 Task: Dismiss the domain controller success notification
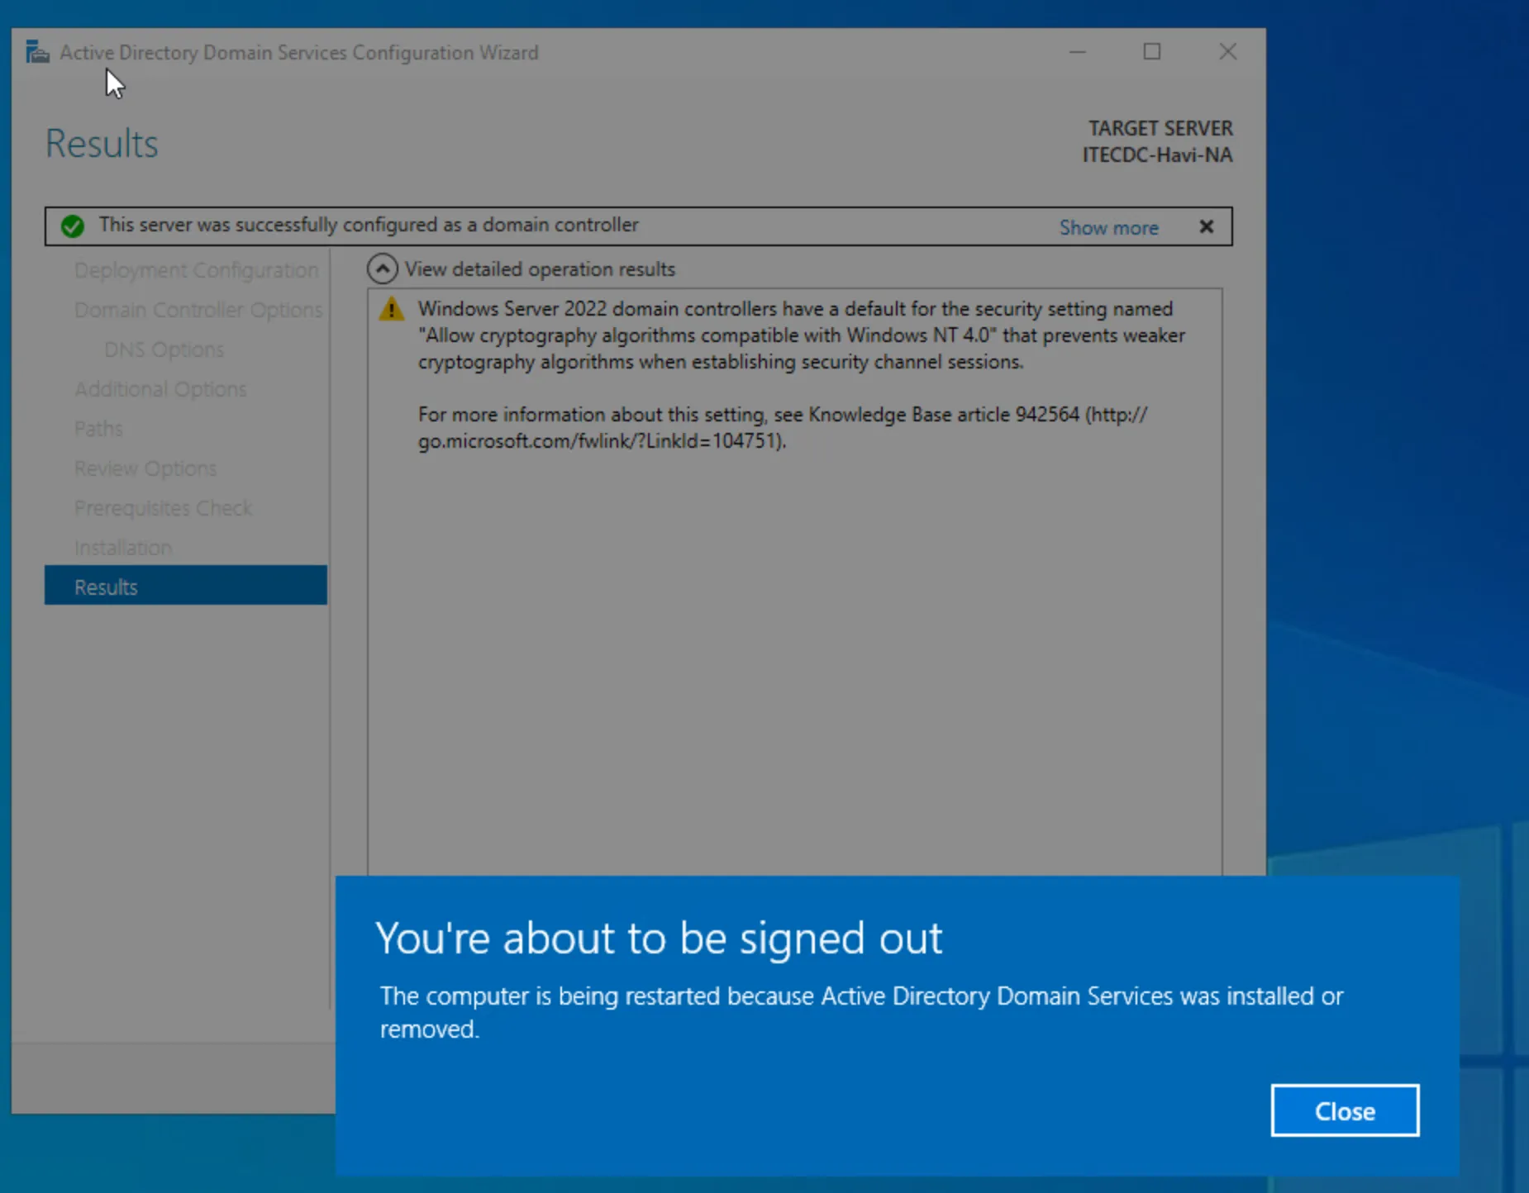[x=1206, y=226]
